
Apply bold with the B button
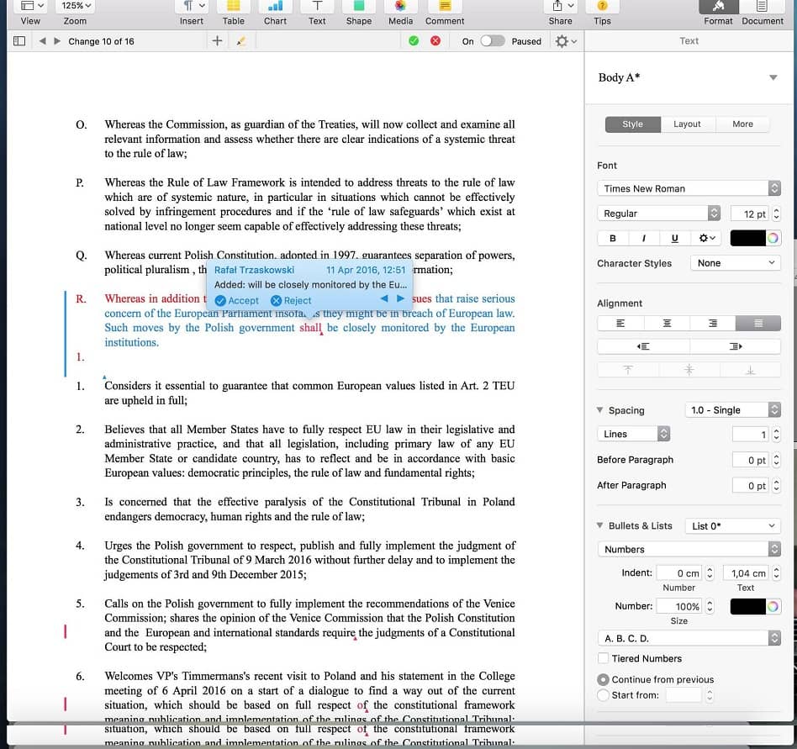coord(612,238)
